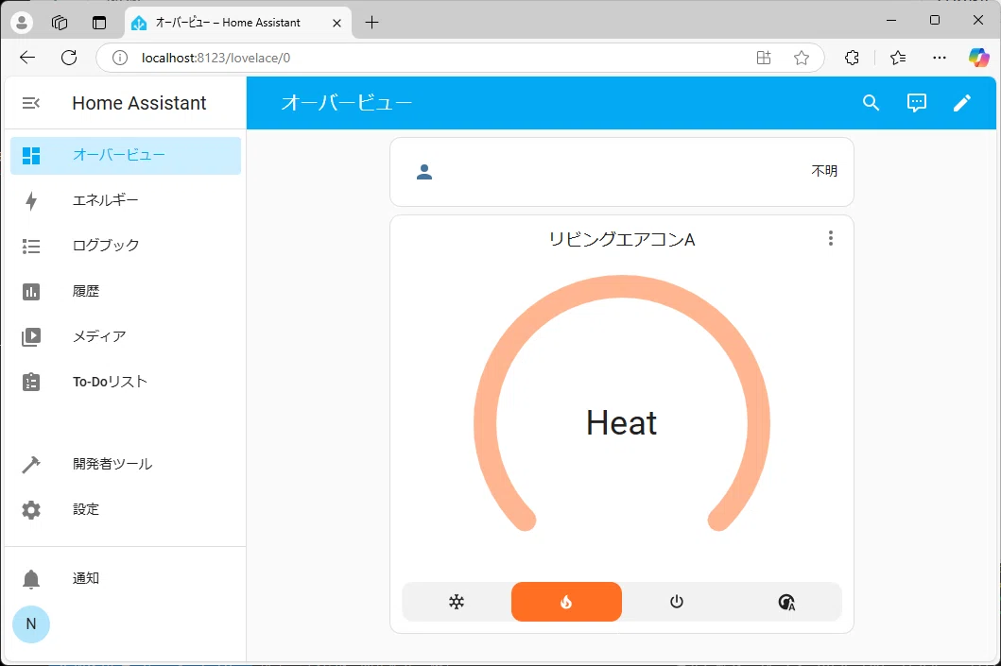Click the オーバービュー header title
The width and height of the screenshot is (1001, 666).
pos(347,103)
